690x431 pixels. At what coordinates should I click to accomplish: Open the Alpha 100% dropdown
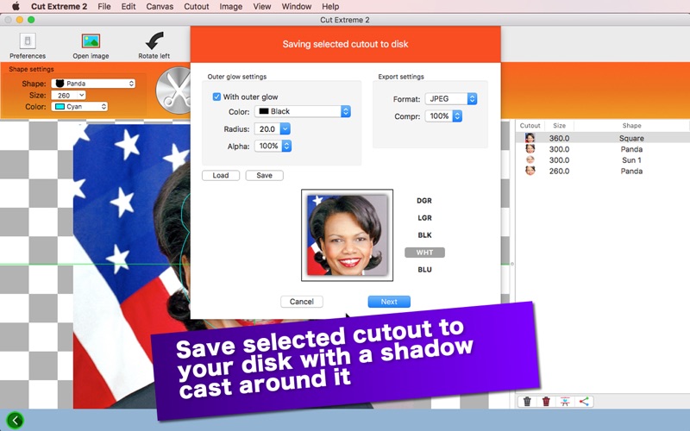273,146
